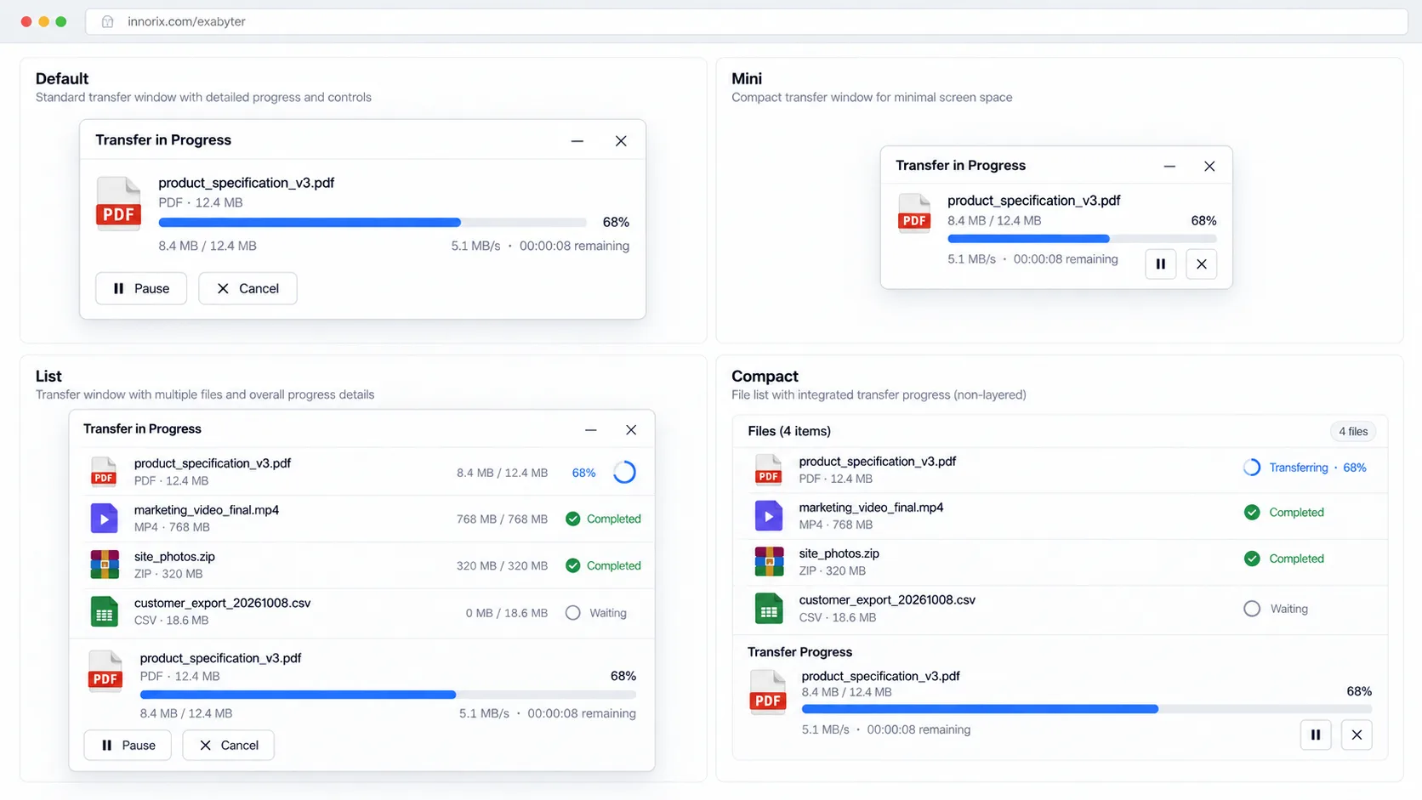Select the customer_export_20261008.csv filename in List window
Image resolution: width=1422 pixels, height=800 pixels.
pyautogui.click(x=223, y=603)
